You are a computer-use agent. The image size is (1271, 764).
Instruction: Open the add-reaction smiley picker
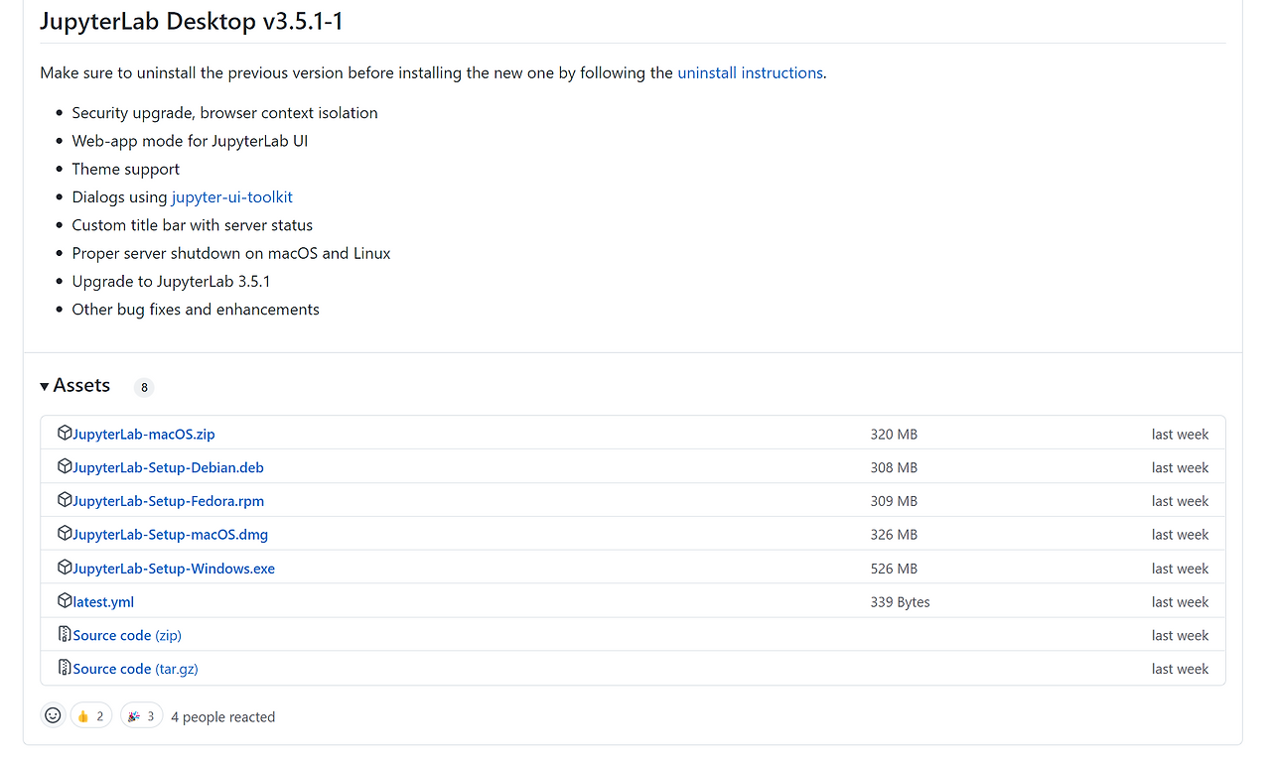click(52, 714)
